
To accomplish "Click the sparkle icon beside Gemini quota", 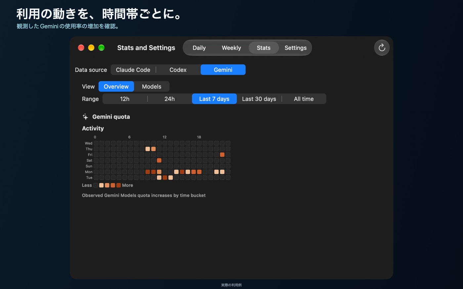I will click(85, 117).
